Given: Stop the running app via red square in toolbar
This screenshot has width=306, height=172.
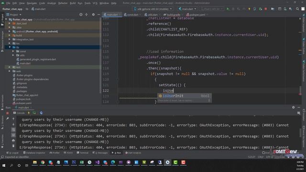Looking at the screenshot, I should (266, 9).
